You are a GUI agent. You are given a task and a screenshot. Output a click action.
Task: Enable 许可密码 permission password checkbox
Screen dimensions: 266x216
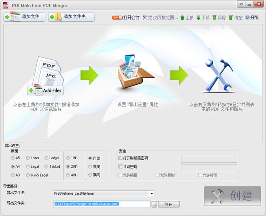[x=121, y=167]
